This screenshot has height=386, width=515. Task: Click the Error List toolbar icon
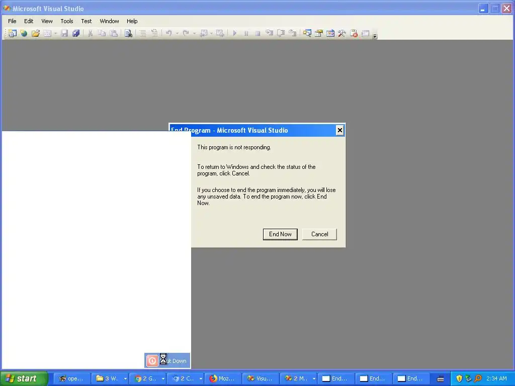tap(354, 33)
